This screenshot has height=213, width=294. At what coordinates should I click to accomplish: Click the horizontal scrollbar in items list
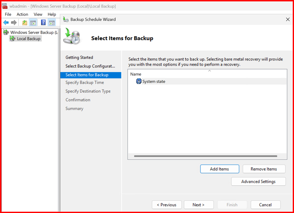tap(205, 156)
